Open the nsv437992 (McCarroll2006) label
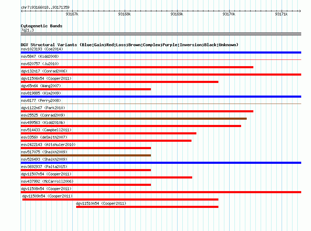311x231 pixels. coord(47,181)
